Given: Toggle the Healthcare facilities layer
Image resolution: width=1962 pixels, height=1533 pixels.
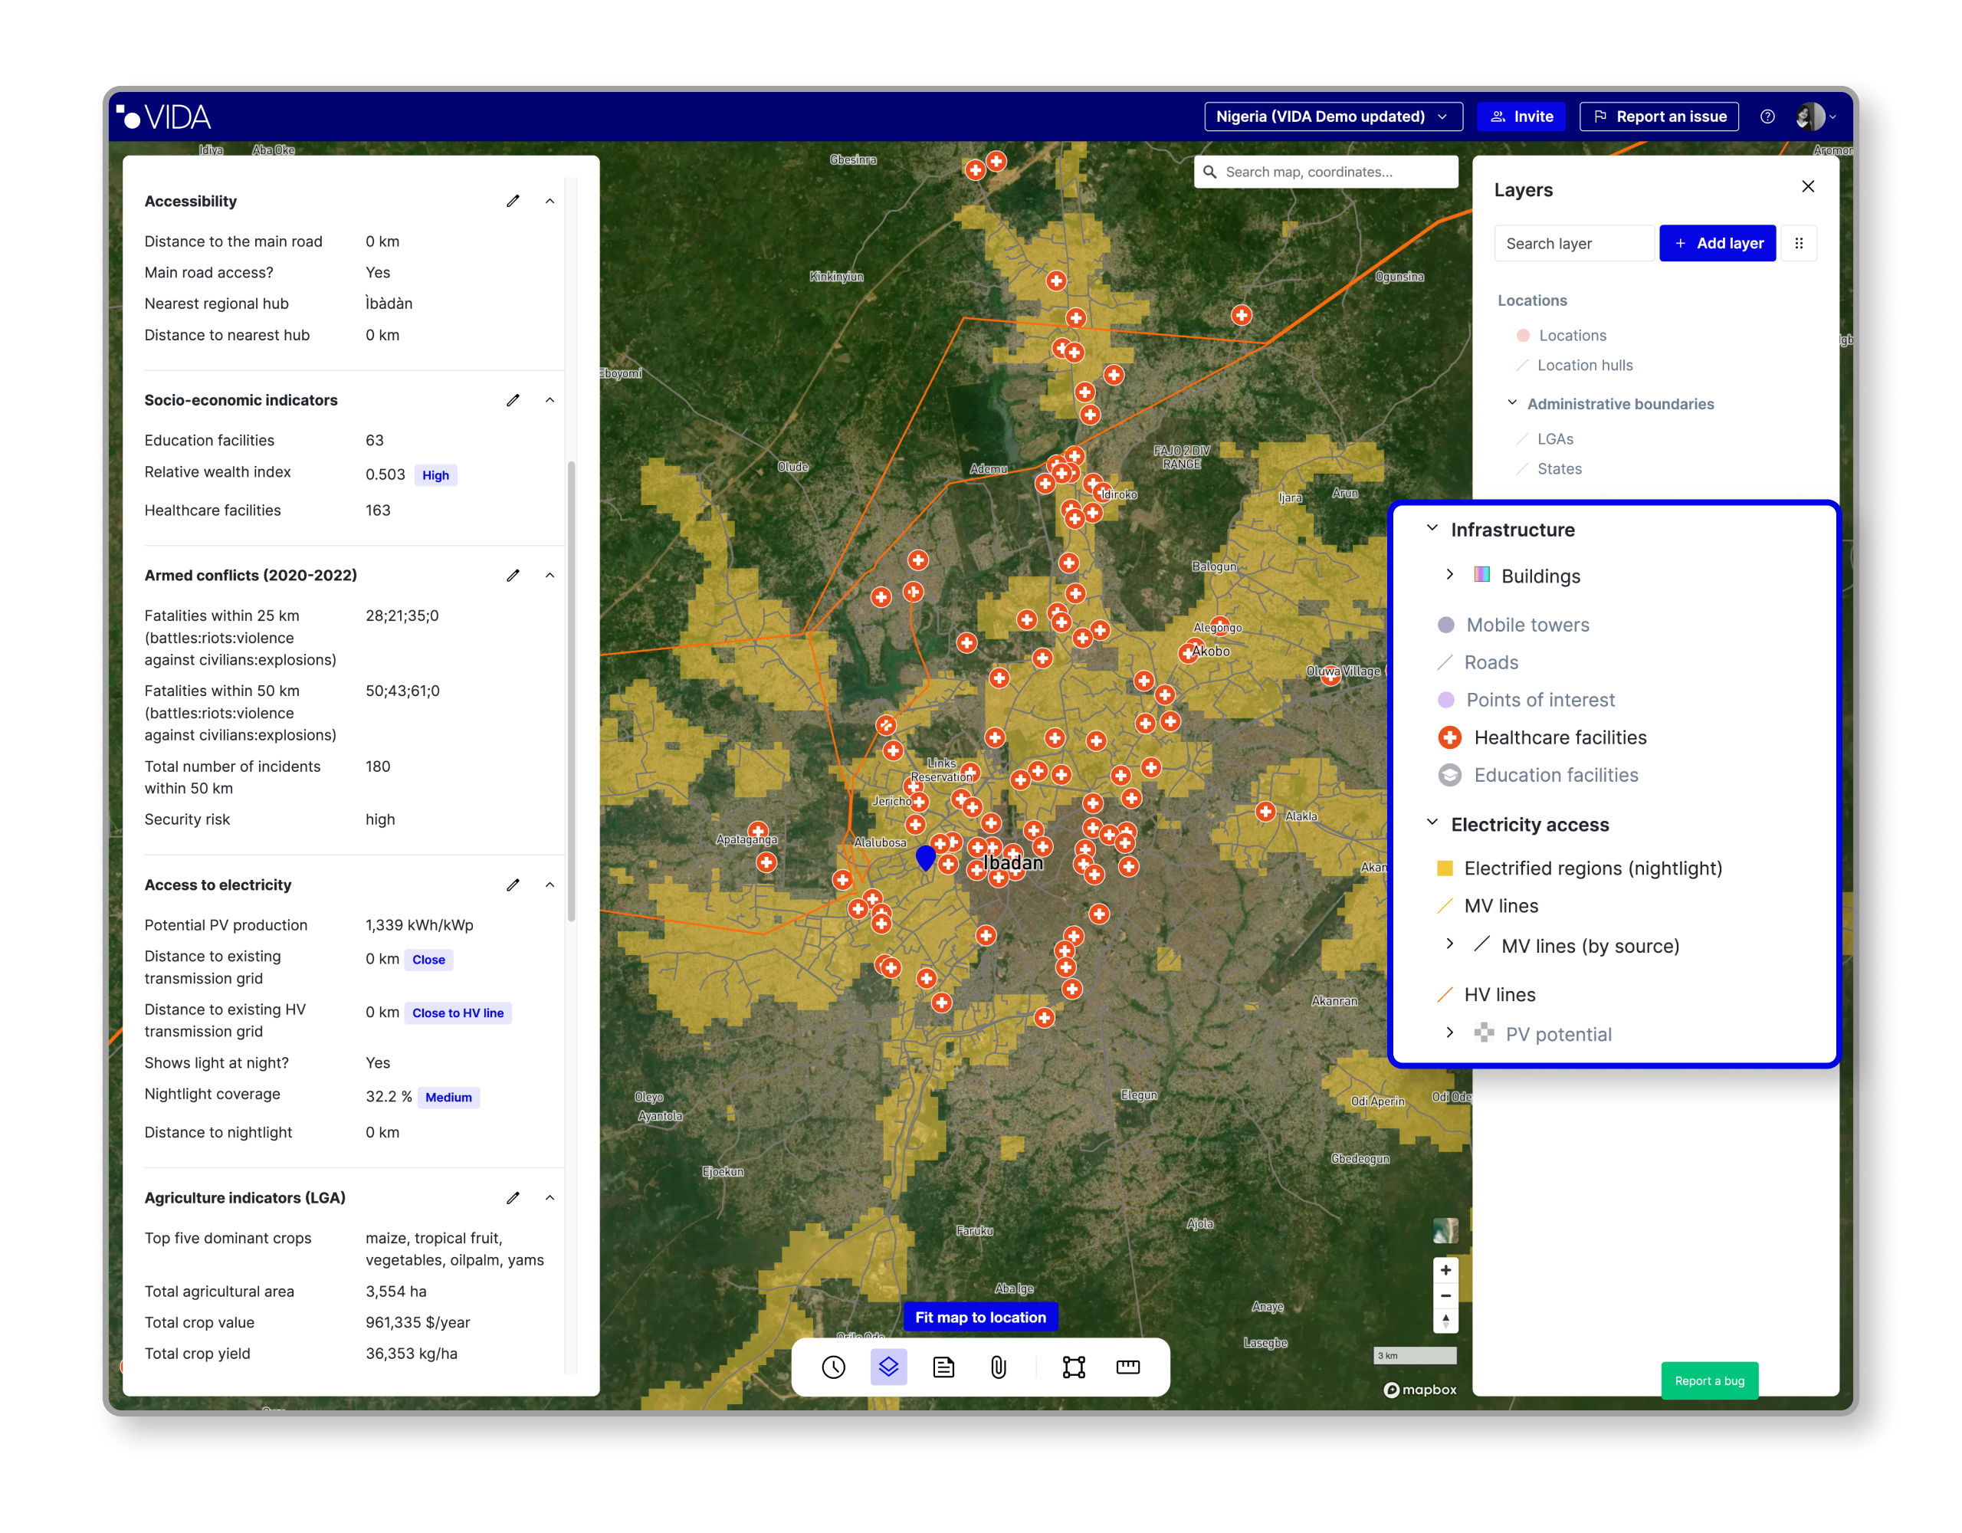Looking at the screenshot, I should [1560, 737].
